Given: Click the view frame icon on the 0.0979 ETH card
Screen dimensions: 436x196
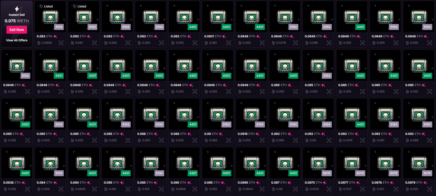Looking at the screenshot, I should click(429, 189).
